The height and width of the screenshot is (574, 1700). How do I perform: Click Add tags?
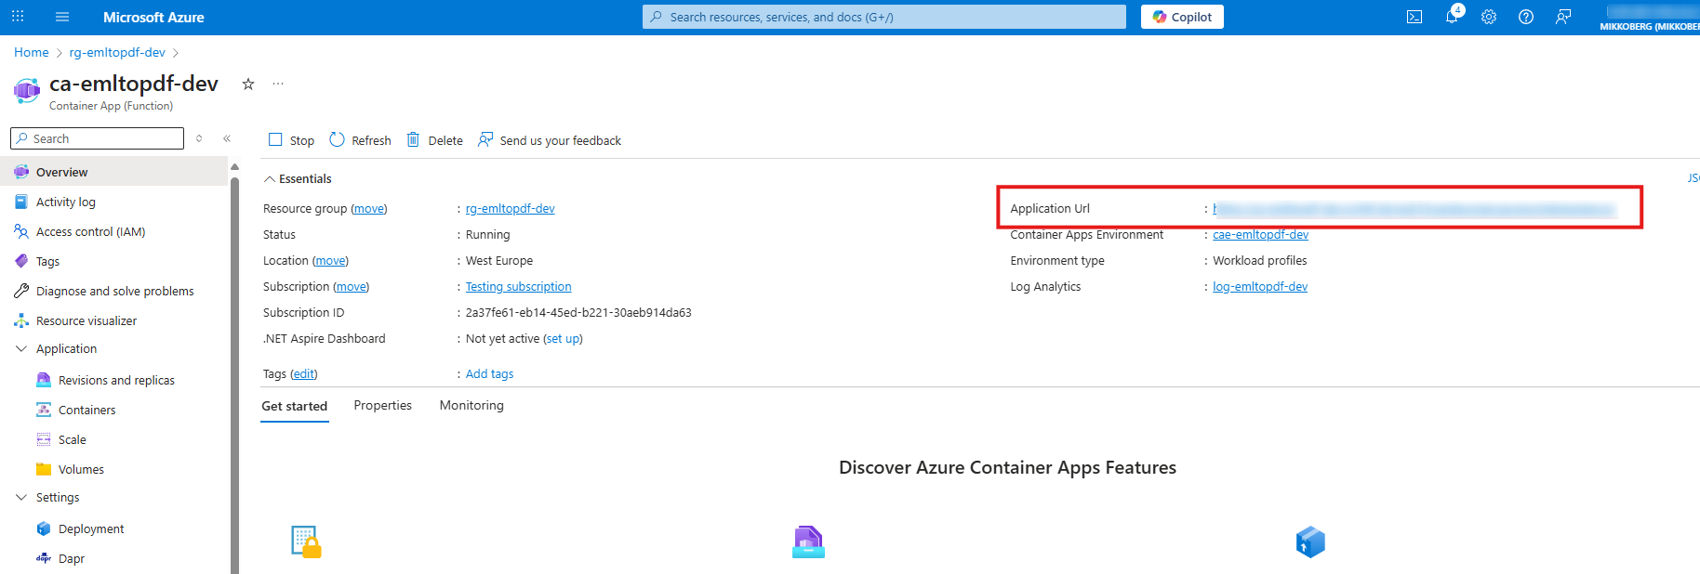tap(489, 373)
